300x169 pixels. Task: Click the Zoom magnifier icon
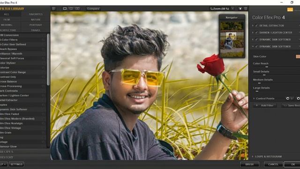coord(211,8)
